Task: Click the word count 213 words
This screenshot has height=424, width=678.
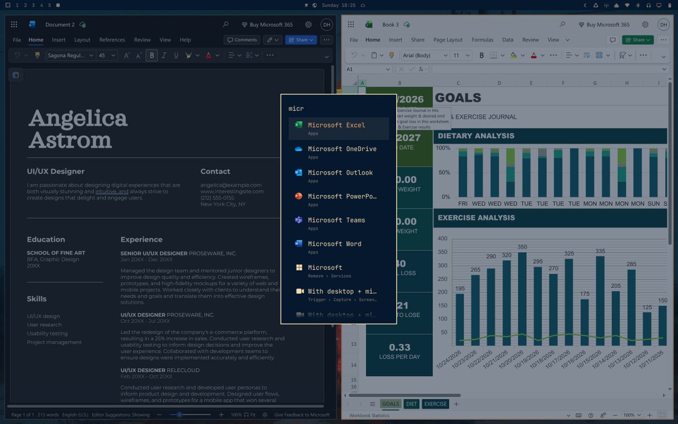Action: 48,415
